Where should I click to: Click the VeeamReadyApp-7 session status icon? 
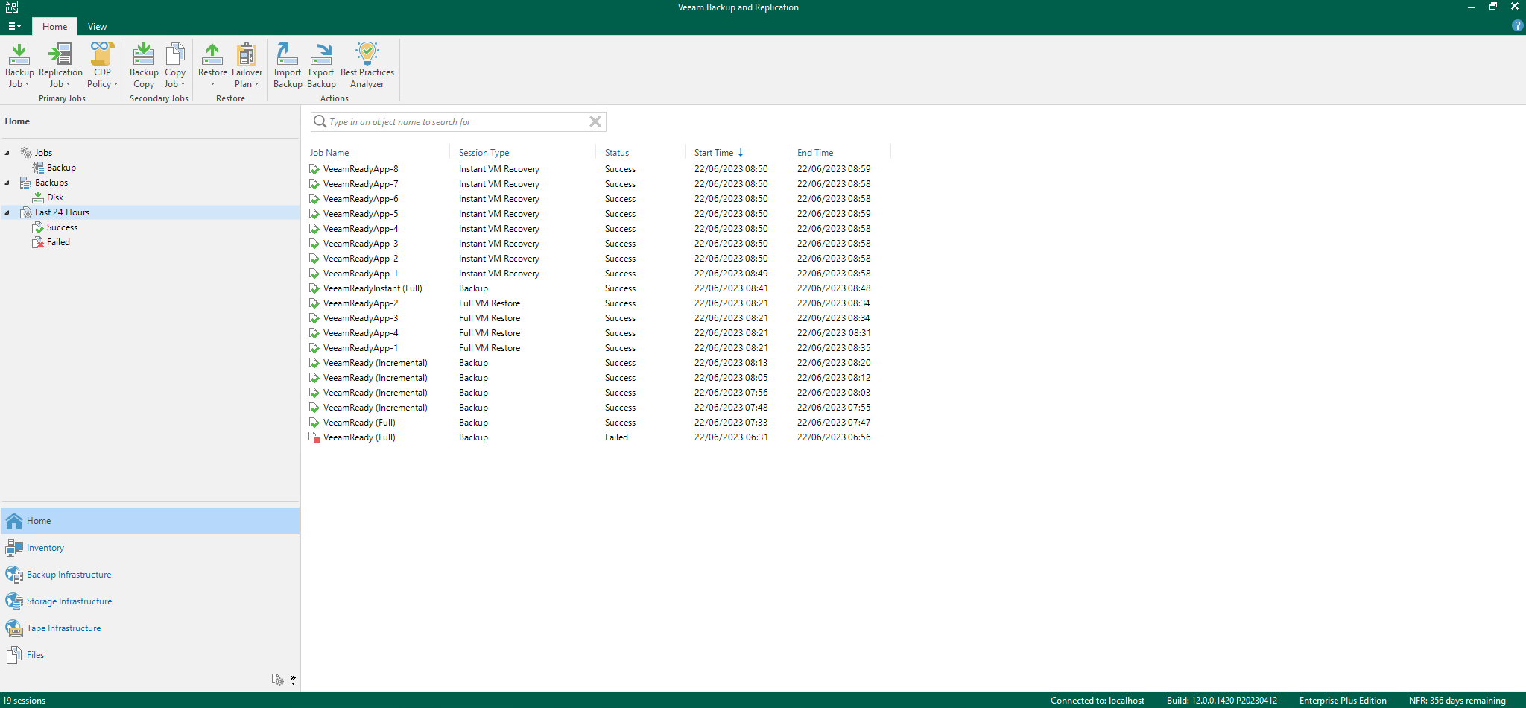314,184
